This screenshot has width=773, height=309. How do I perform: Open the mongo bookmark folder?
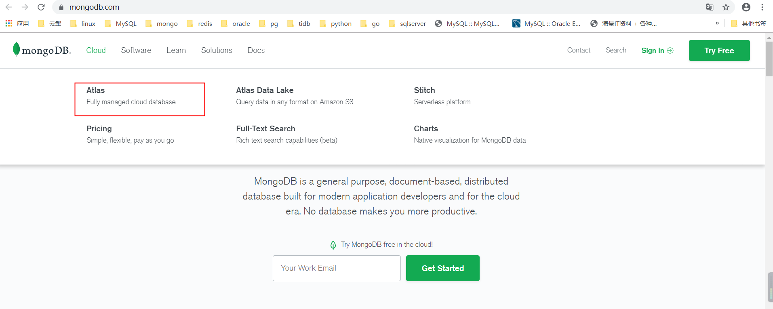(162, 23)
